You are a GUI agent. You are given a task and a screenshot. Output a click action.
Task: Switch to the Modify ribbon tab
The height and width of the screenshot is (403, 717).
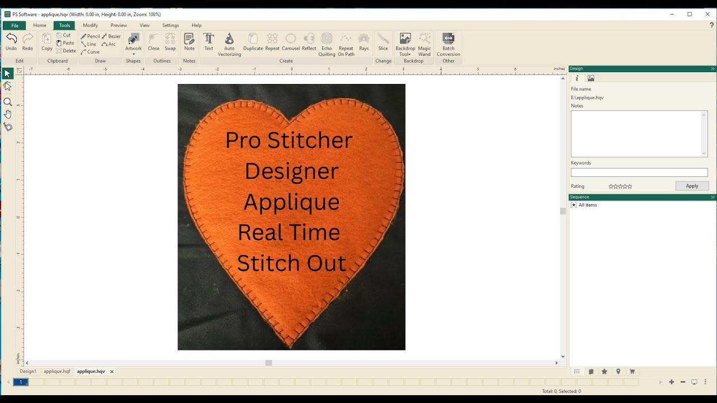click(x=90, y=25)
